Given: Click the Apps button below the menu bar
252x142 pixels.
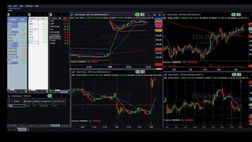Looking at the screenshot, I should click(10, 10).
